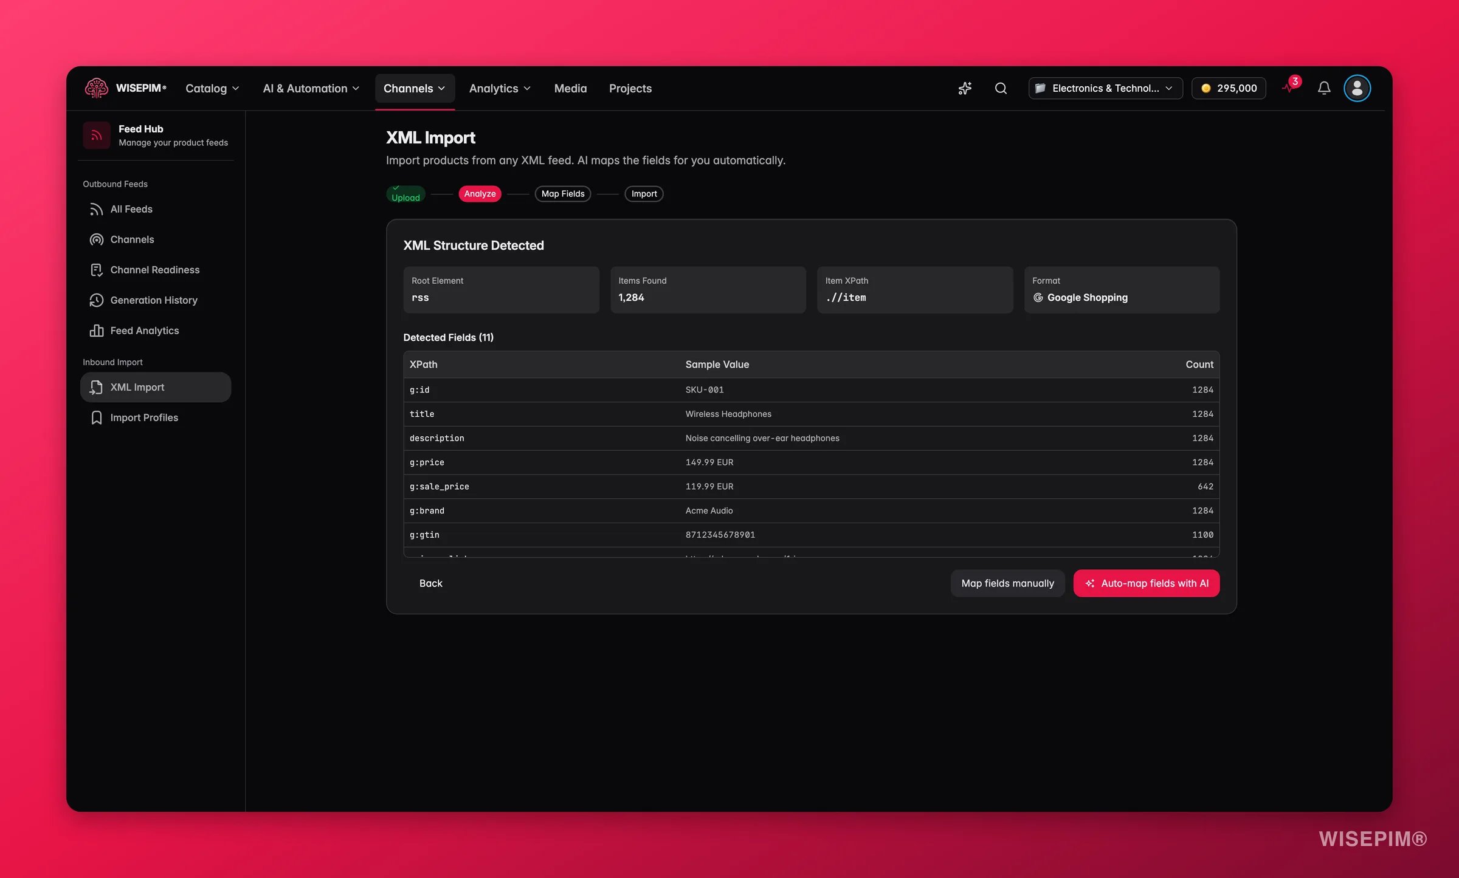Click the gold coin credits icon
Screen dimensions: 1459x878
click(1206, 89)
